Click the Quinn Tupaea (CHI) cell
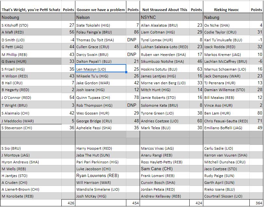Screen dimensions: 264x207 pos(101,98)
